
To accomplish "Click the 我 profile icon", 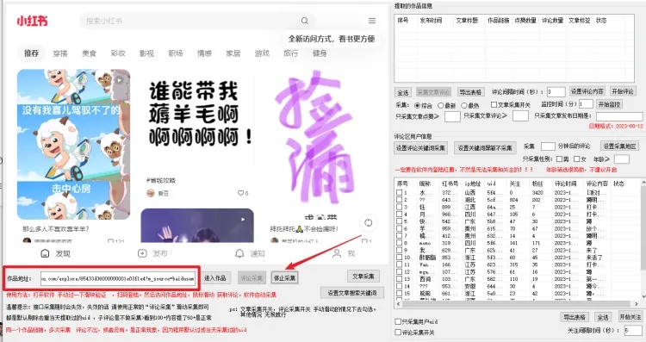I will [337, 253].
